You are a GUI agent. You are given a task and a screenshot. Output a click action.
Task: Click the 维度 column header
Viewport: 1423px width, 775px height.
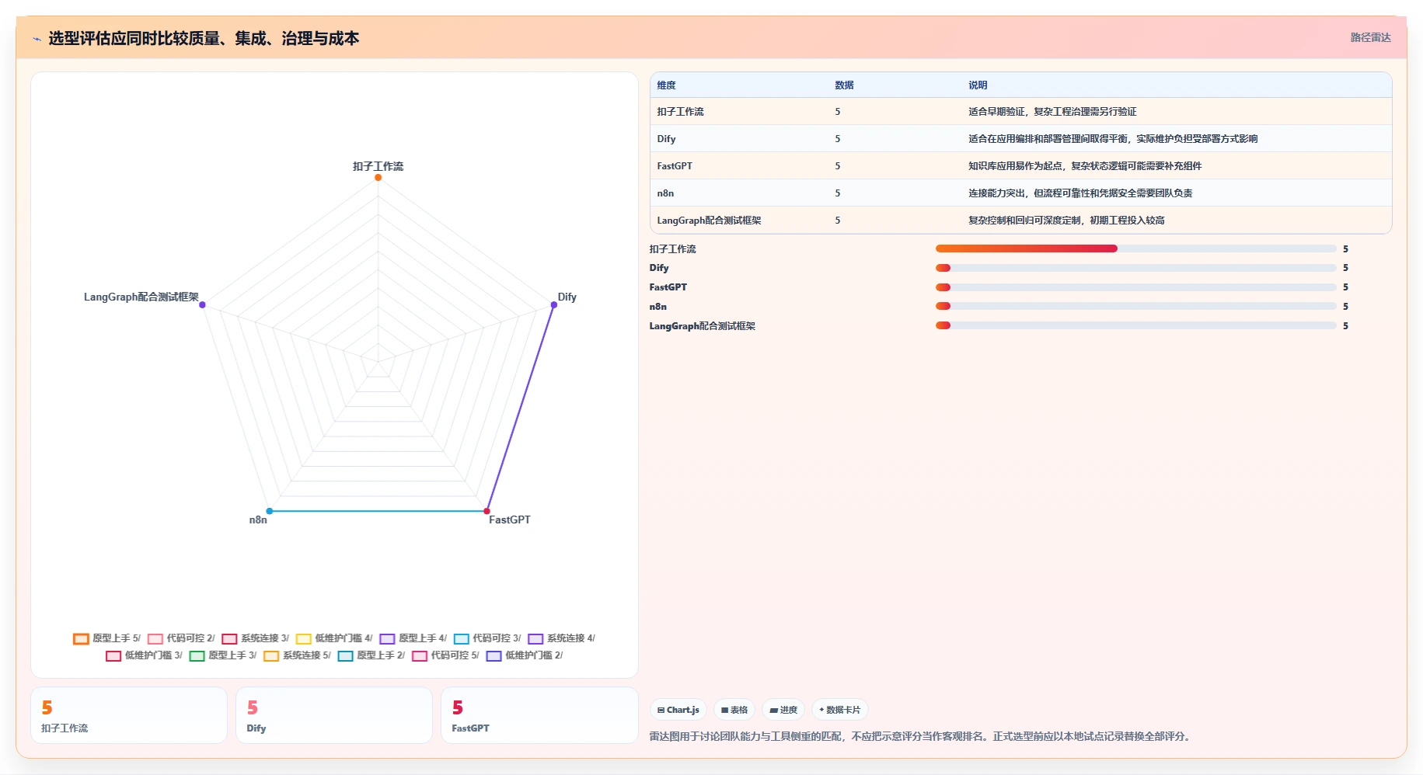point(666,85)
